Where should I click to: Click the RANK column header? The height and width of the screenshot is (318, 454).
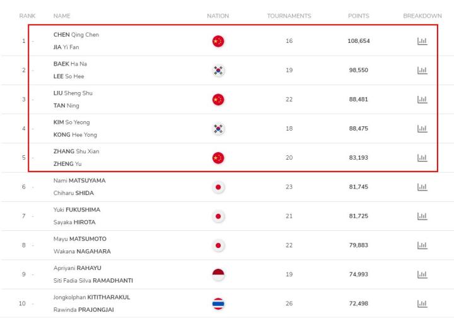tap(27, 16)
